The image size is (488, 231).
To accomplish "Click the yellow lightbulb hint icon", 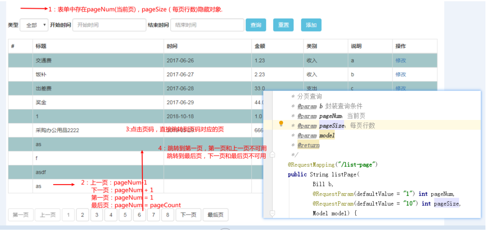I will pyautogui.click(x=281, y=124).
